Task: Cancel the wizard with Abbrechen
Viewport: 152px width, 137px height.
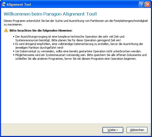Action: click(x=137, y=130)
